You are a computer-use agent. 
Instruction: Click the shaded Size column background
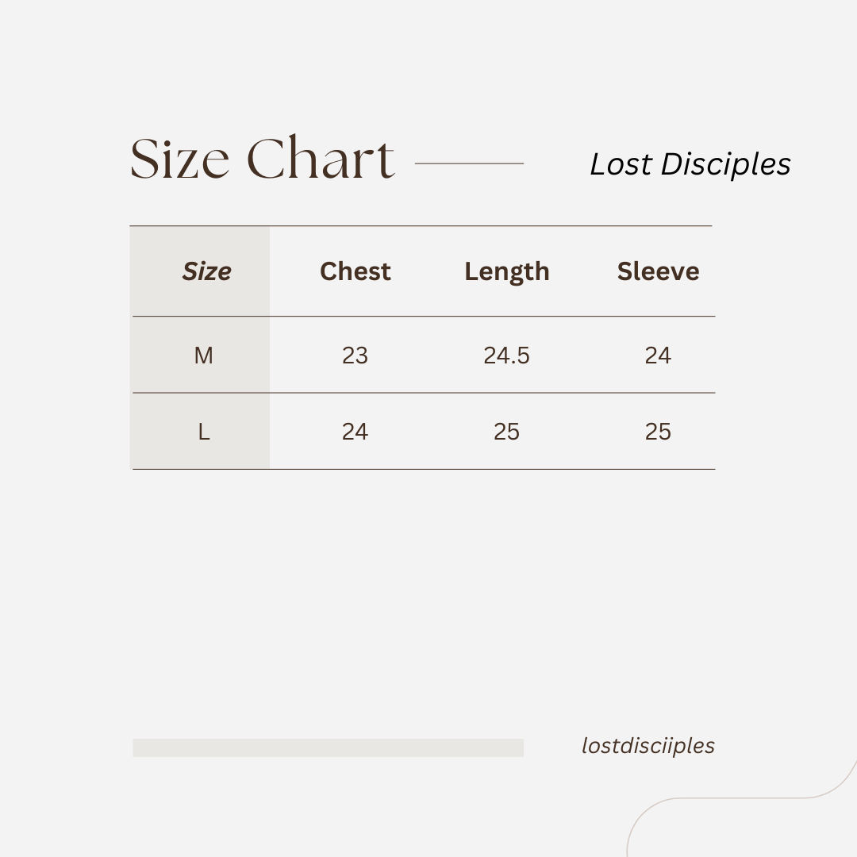[199, 348]
